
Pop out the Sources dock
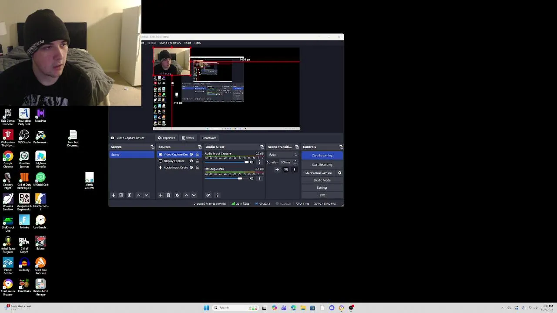(200, 147)
